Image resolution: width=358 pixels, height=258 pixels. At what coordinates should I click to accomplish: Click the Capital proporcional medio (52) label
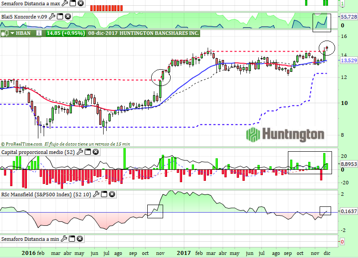tap(38, 152)
